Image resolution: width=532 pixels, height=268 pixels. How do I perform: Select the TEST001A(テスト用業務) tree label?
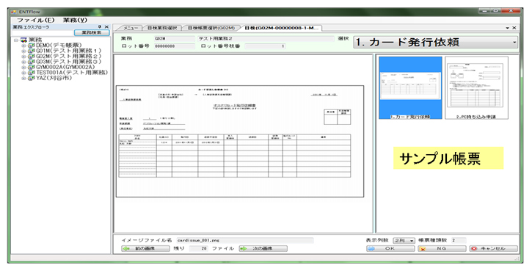tap(72, 73)
